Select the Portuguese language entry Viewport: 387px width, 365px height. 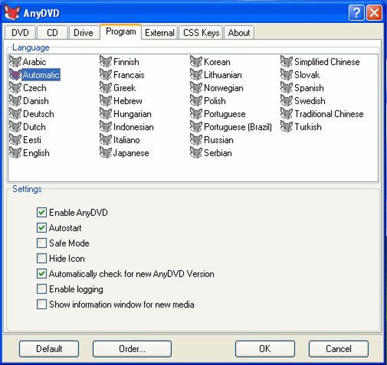coord(225,114)
